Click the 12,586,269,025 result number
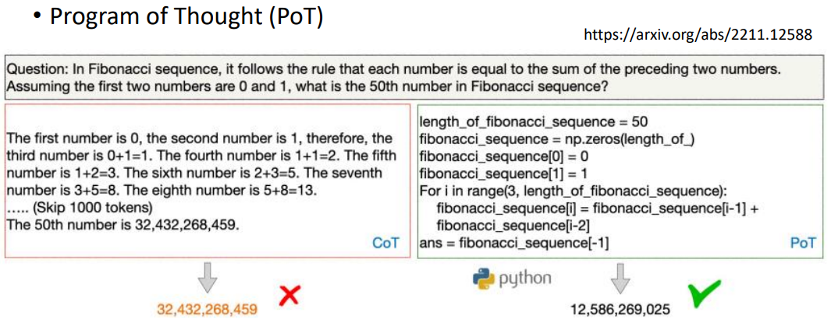The height and width of the screenshot is (319, 831). [620, 308]
